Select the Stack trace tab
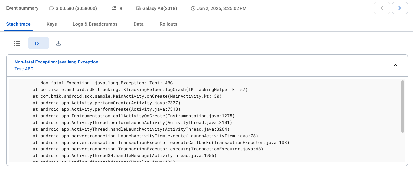The height and width of the screenshot is (169, 413). 18,24
